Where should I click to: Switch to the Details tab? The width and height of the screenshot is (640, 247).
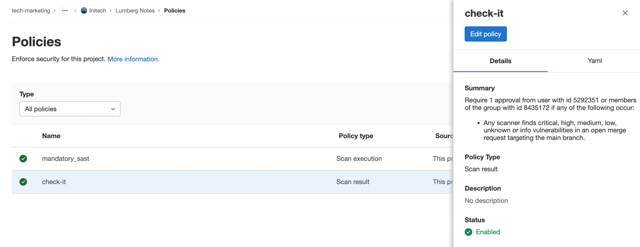tap(500, 61)
